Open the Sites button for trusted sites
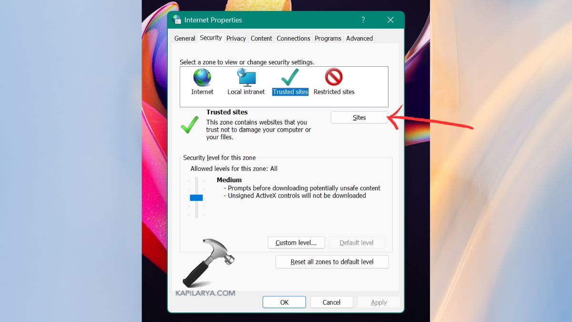Viewport: 572px width, 322px height. pyautogui.click(x=359, y=117)
